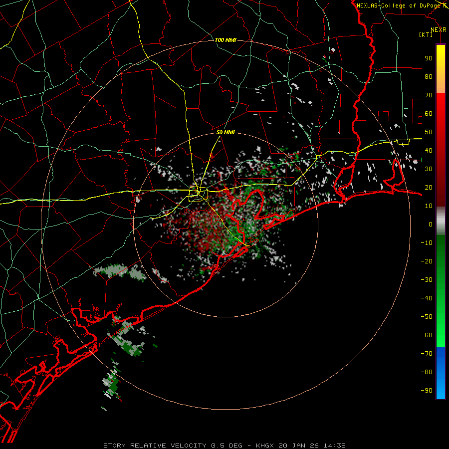Click the 60 value on the velocity scale

click(x=429, y=113)
